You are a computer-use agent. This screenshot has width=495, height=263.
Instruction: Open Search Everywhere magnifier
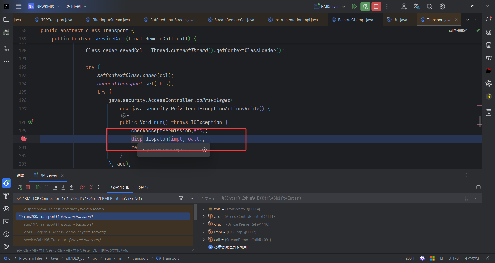(x=430, y=6)
